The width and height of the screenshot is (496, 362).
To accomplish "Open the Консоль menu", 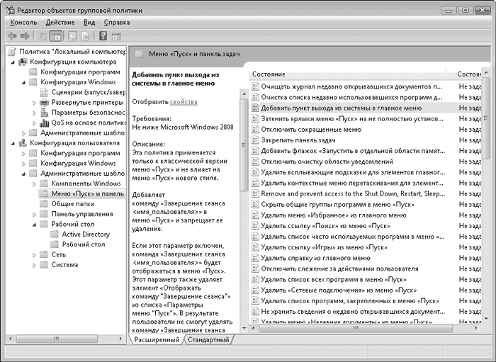I will (x=24, y=23).
